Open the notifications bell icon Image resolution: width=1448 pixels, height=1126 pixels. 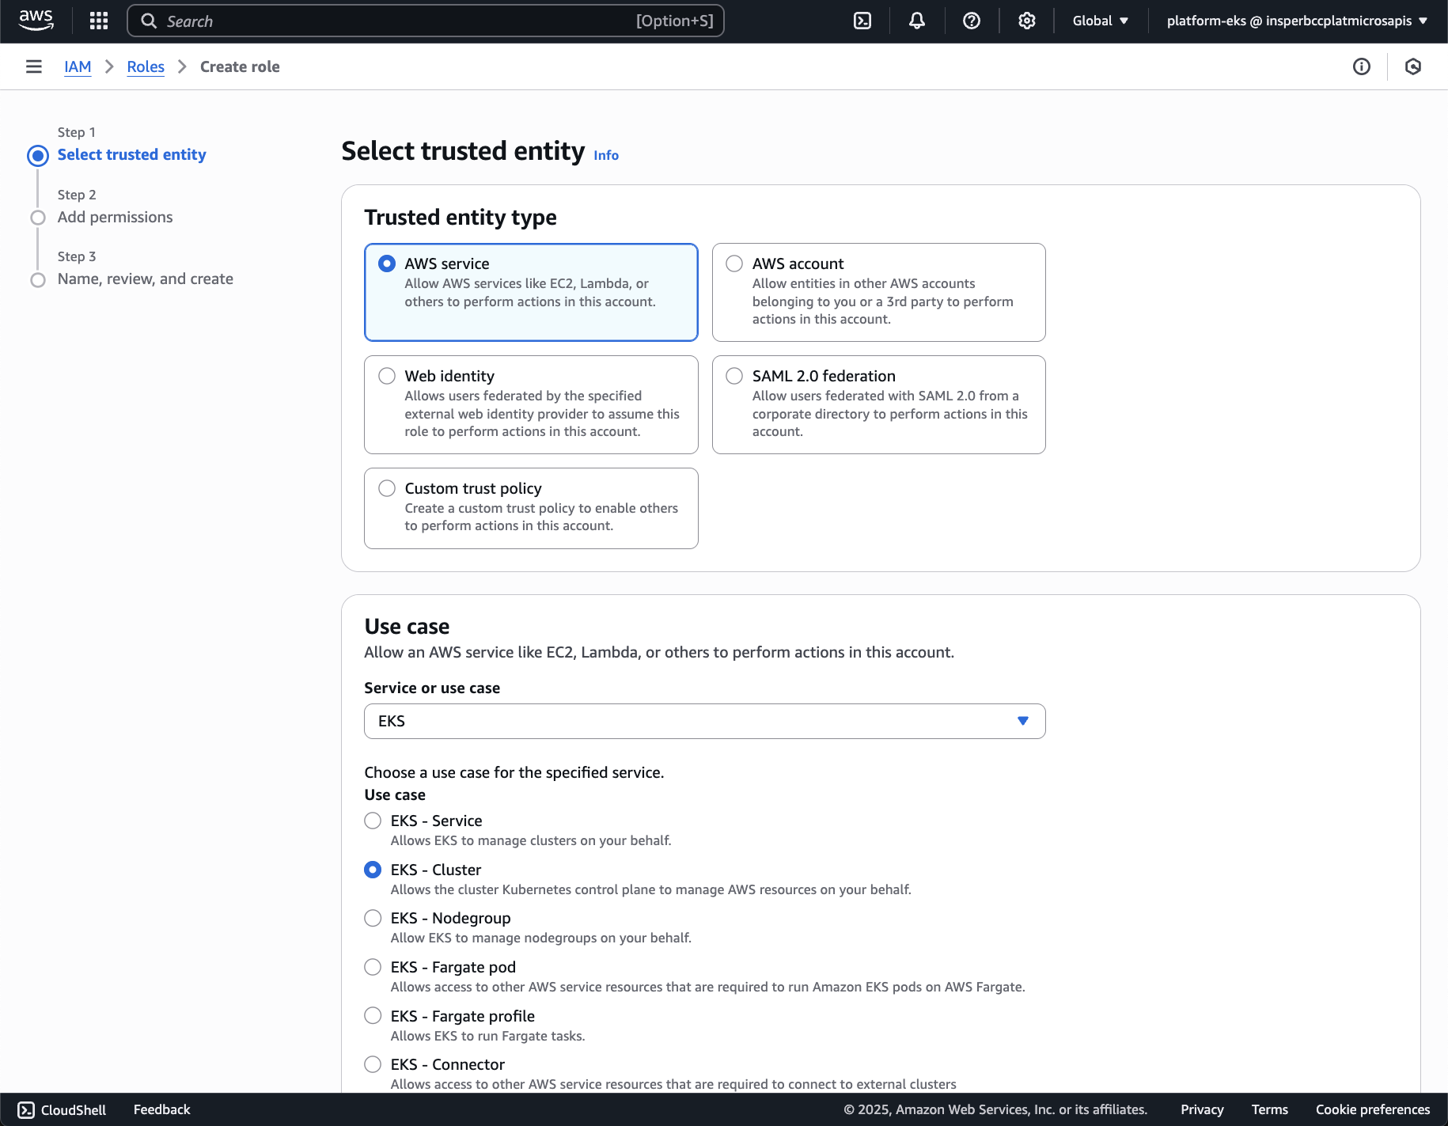[917, 21]
